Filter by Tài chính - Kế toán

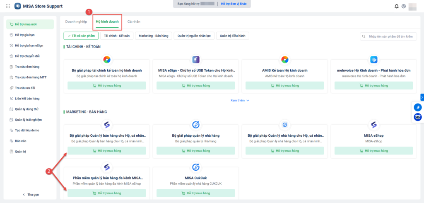[x=117, y=36]
